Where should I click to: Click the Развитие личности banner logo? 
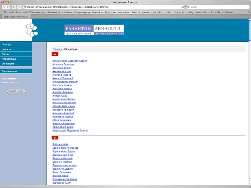tap(94, 30)
